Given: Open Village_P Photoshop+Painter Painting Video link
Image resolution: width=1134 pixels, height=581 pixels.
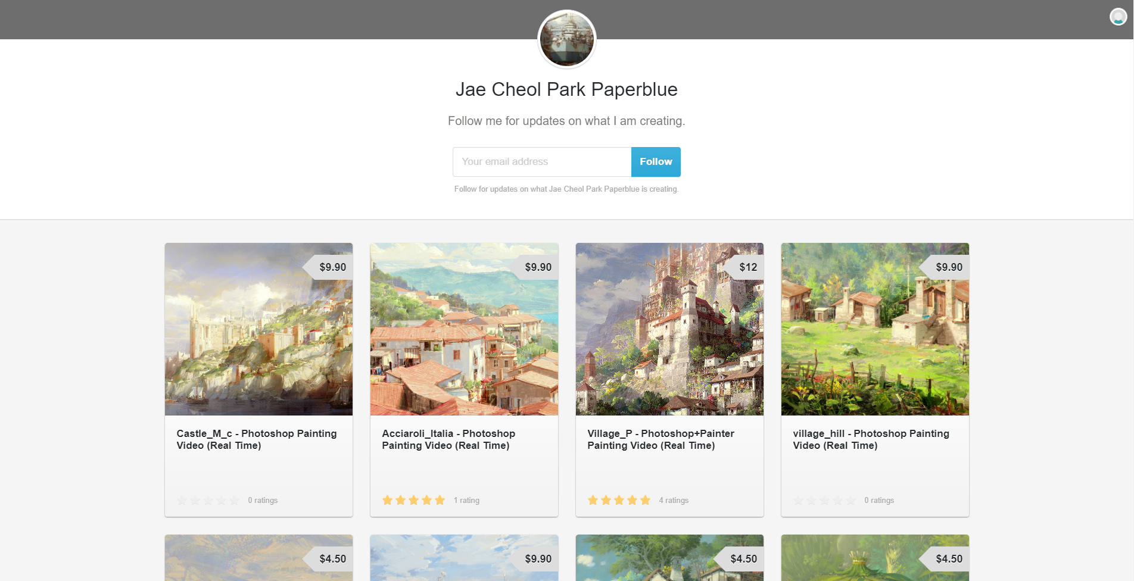Looking at the screenshot, I should 661,439.
